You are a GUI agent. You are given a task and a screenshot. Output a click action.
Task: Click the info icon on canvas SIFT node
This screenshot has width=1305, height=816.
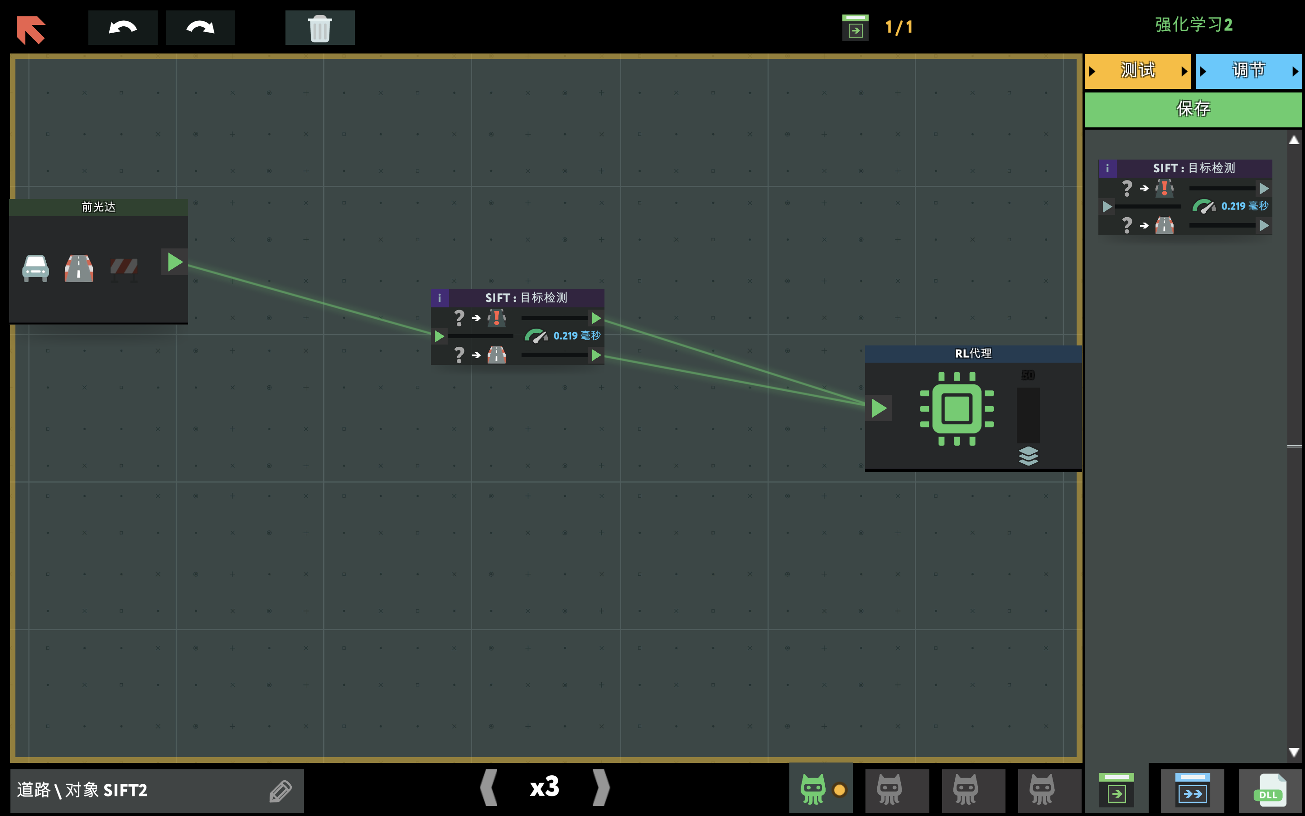pos(440,298)
